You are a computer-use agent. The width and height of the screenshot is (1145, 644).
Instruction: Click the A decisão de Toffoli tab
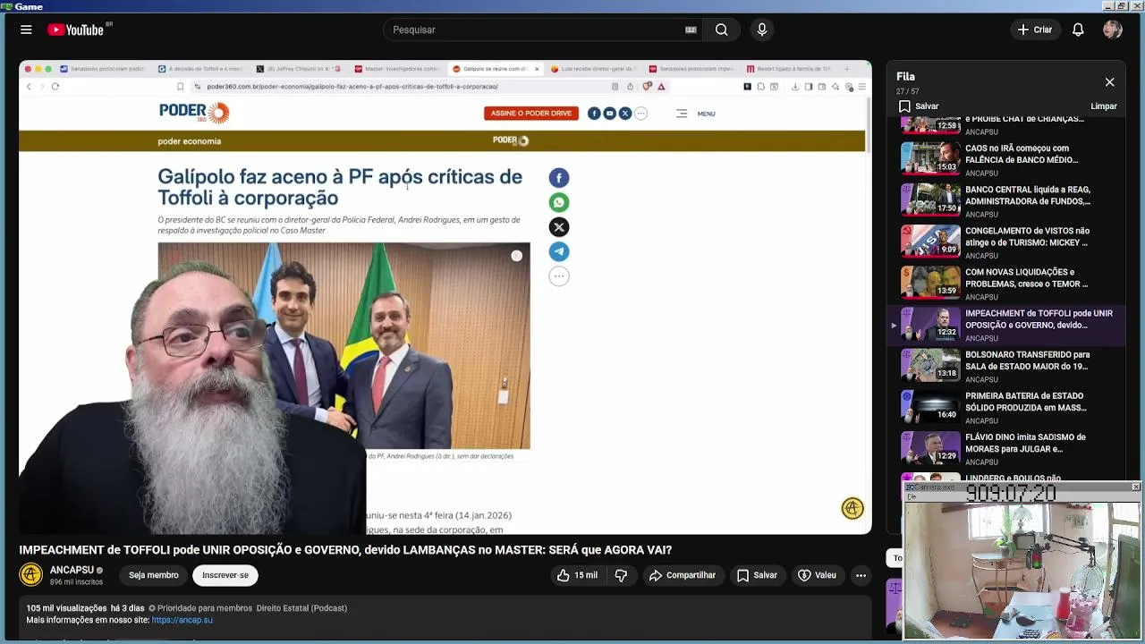[x=200, y=69]
